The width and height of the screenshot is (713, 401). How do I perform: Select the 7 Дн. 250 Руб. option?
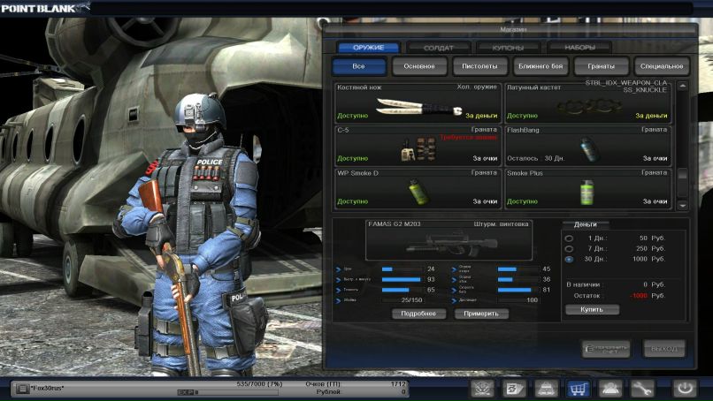click(569, 249)
